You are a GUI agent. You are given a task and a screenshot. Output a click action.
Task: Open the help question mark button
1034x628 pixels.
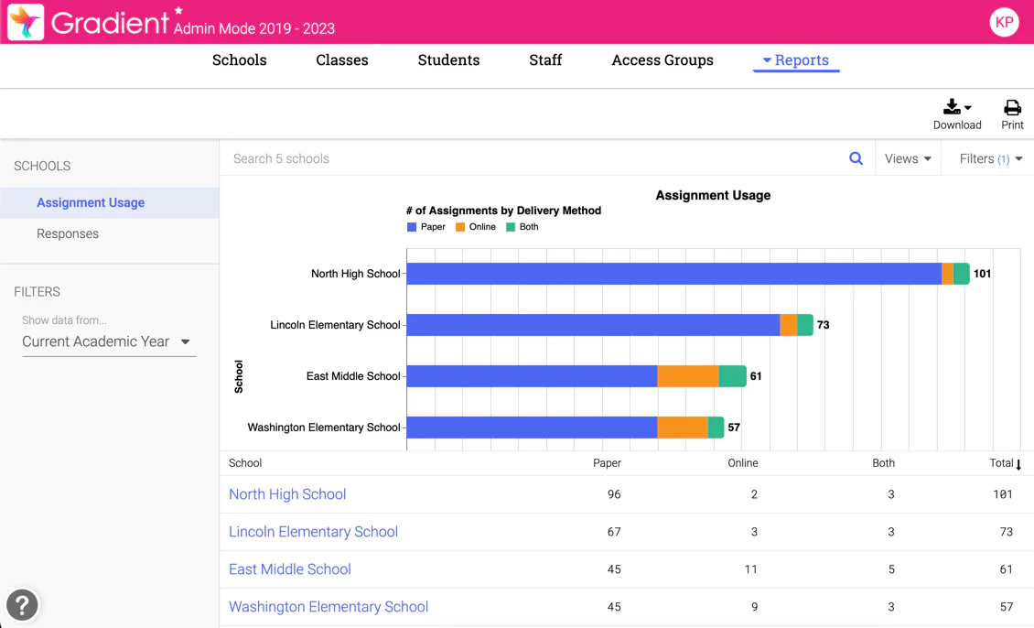click(x=22, y=604)
